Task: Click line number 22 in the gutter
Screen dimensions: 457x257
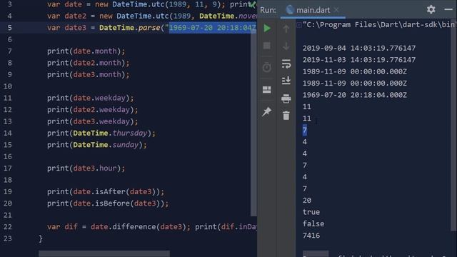Action: (x=8, y=227)
